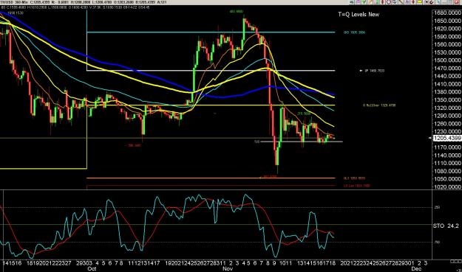Select the T=Q Levels New label
The height and width of the screenshot is (272, 462).
[x=359, y=14]
